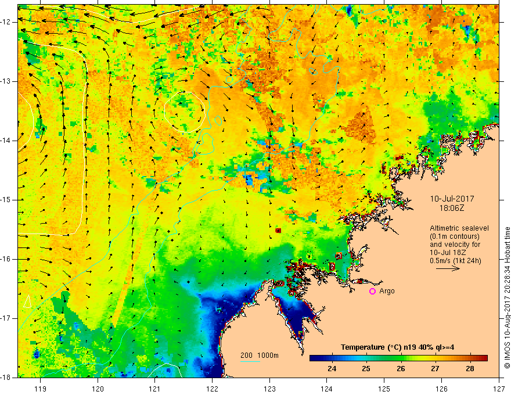The width and height of the screenshot is (511, 395).
Task: Click the '125' longitude axis label
Action: pyautogui.click(x=384, y=389)
